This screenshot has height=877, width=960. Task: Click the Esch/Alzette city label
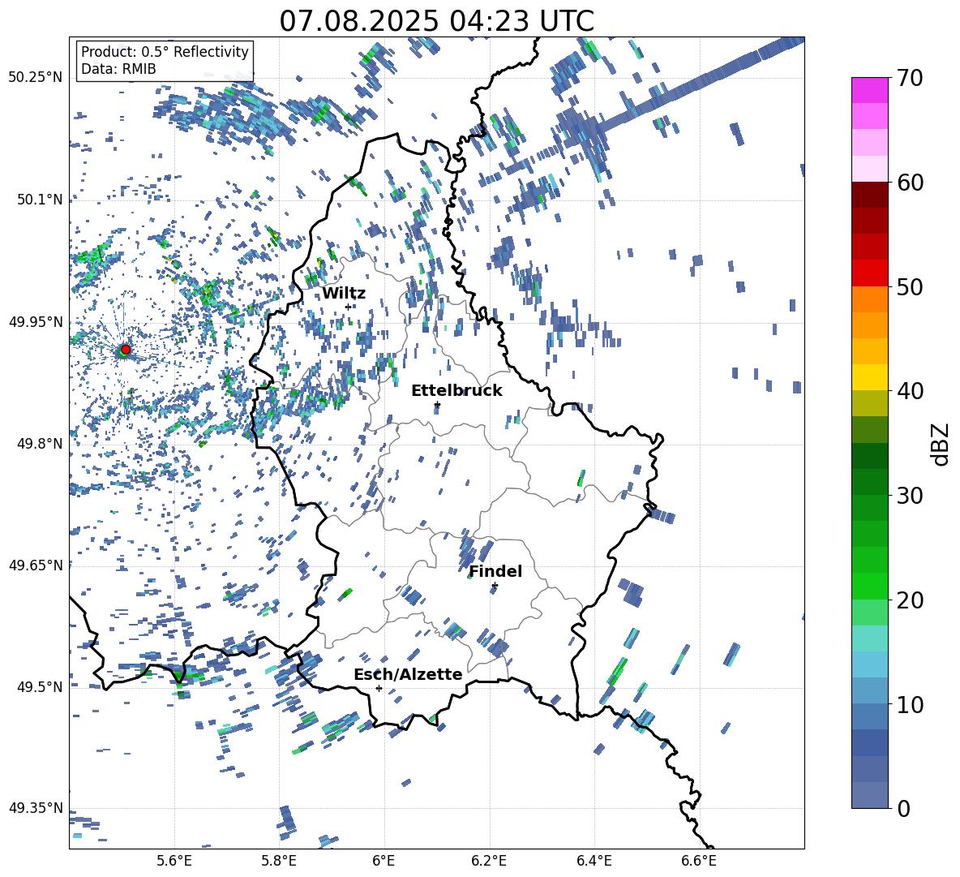[408, 674]
